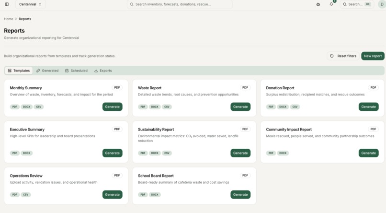This screenshot has height=213, width=386.
Task: Select PDF format chip on Monthly Summary
Action: tap(15, 107)
